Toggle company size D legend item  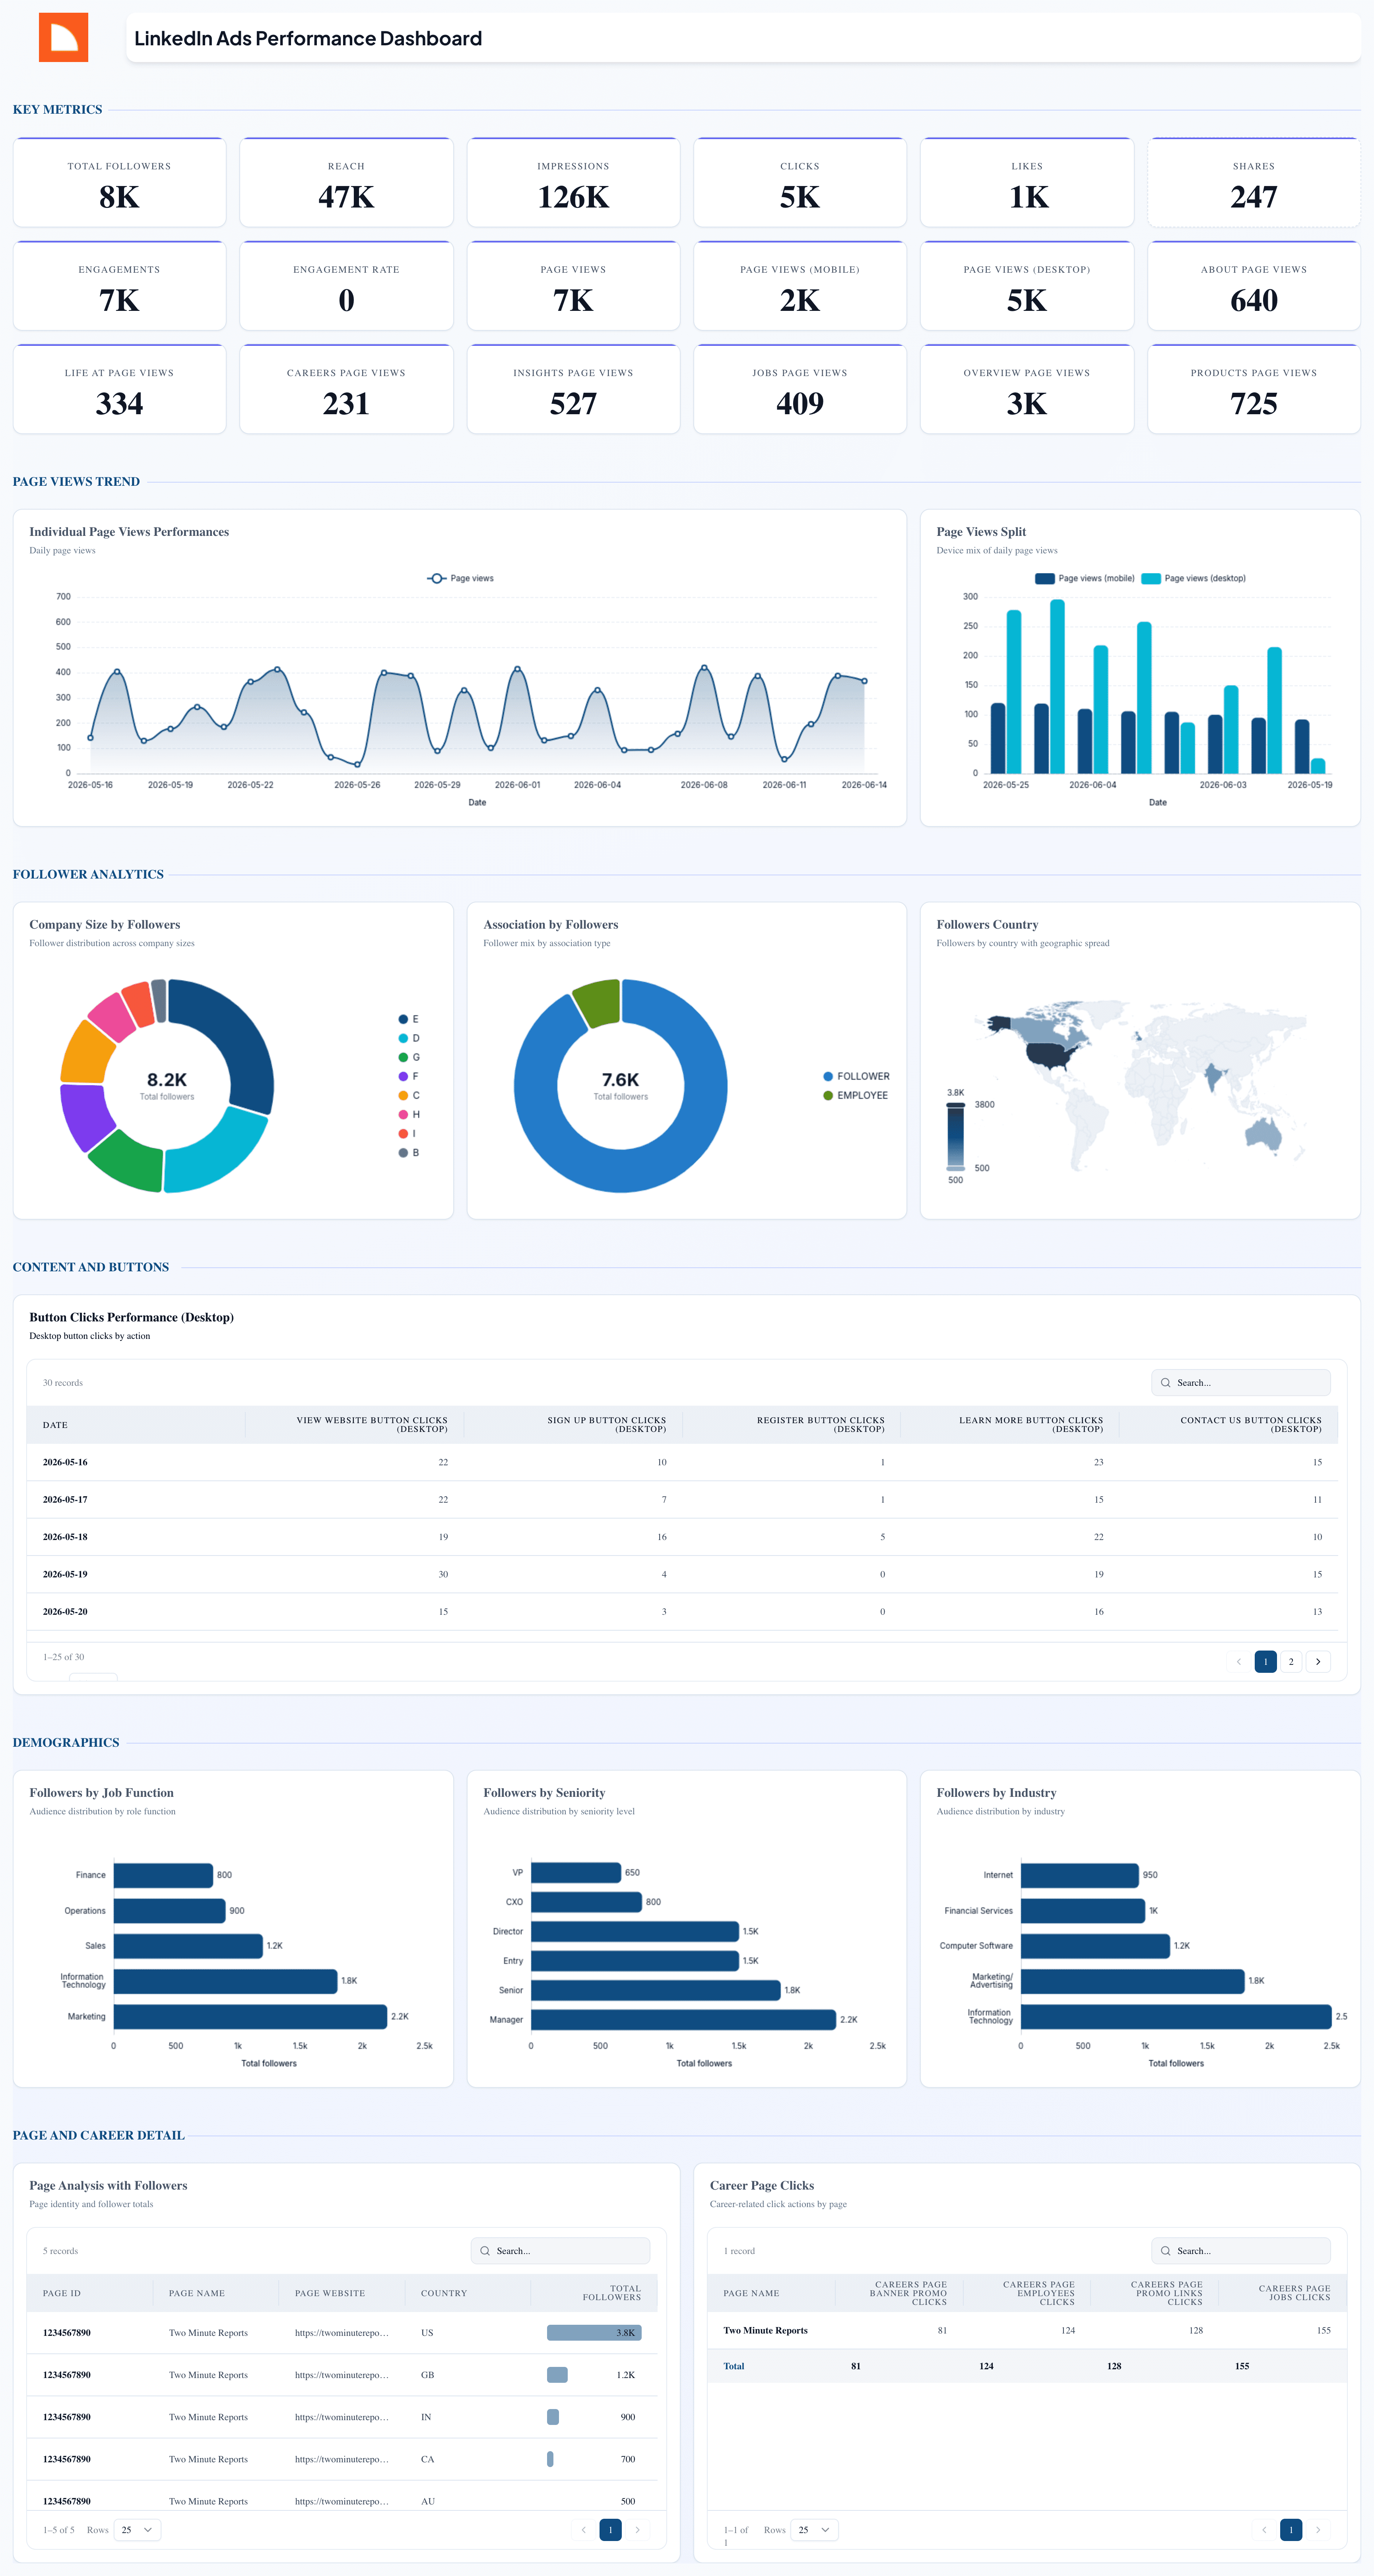pyautogui.click(x=409, y=1038)
